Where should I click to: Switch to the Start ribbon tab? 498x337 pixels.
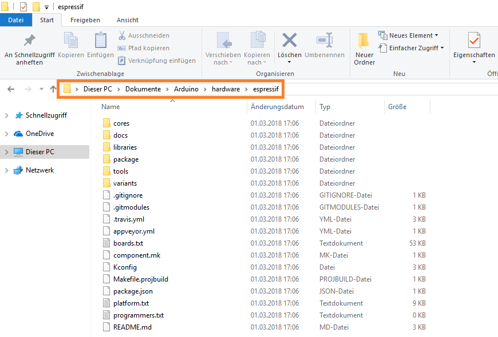tap(47, 20)
